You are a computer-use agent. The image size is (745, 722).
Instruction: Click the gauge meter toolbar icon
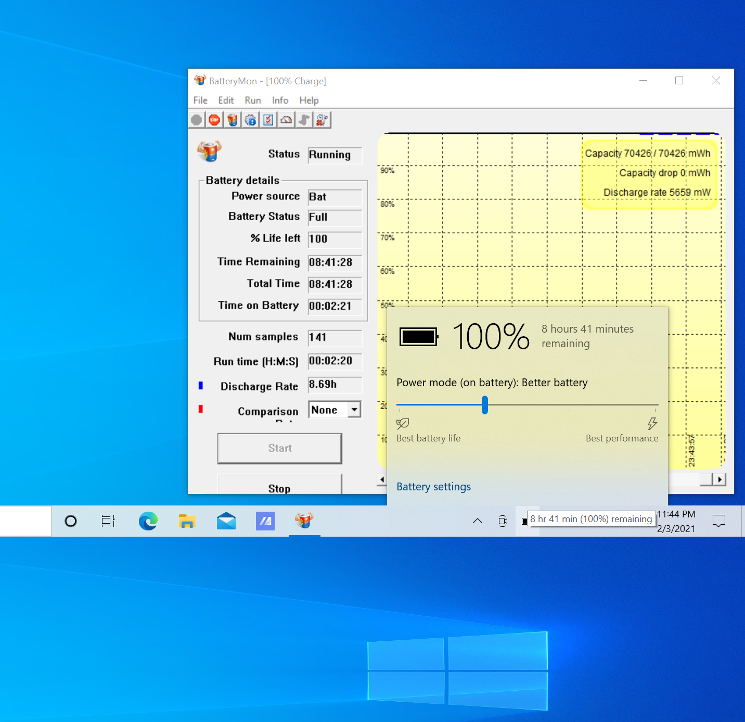(x=286, y=120)
